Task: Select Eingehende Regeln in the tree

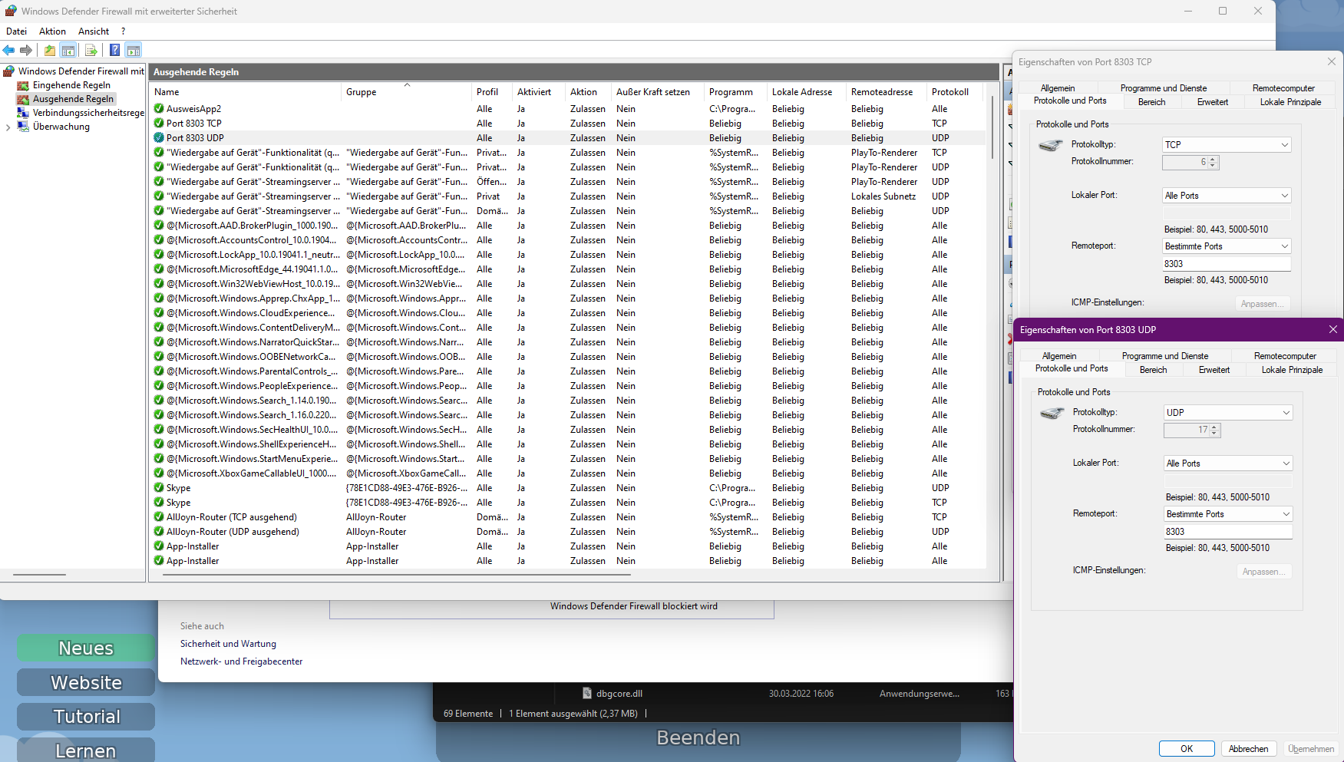Action: click(x=71, y=85)
